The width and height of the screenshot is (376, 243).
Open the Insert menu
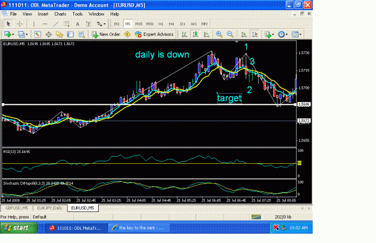point(43,14)
